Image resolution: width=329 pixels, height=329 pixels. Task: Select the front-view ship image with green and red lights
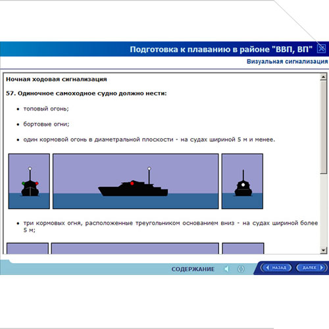(x=29, y=181)
